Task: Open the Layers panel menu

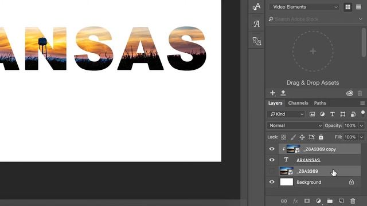Action: (x=362, y=103)
